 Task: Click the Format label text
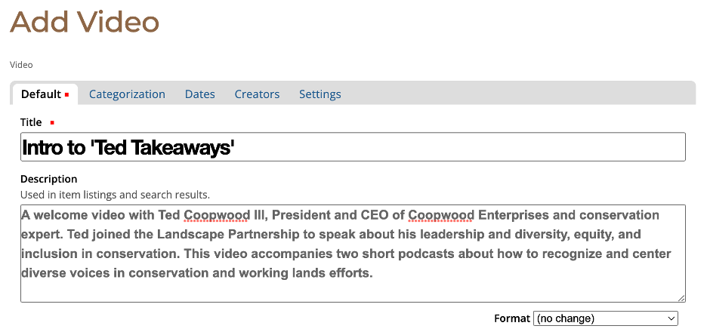pos(512,318)
